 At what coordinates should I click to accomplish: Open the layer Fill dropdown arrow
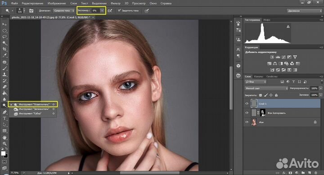(320, 95)
